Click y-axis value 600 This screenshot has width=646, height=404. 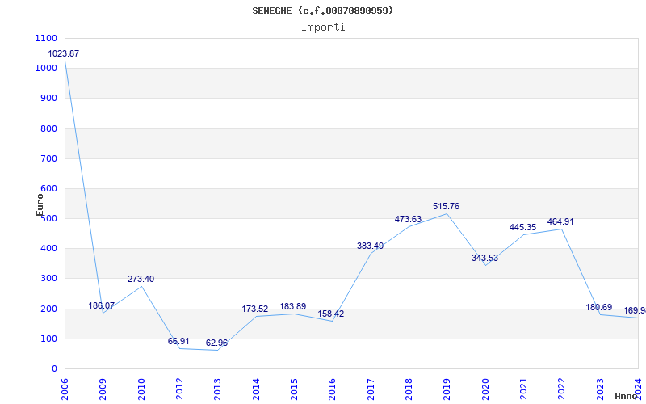point(49,189)
